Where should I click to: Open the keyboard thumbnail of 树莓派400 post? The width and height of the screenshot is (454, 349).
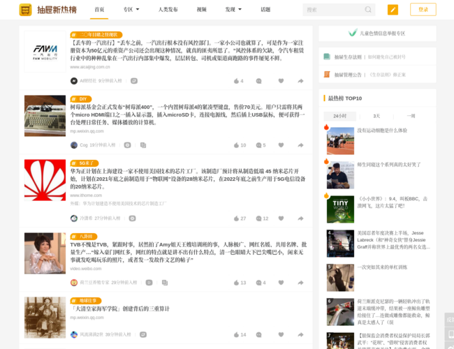coord(45,116)
